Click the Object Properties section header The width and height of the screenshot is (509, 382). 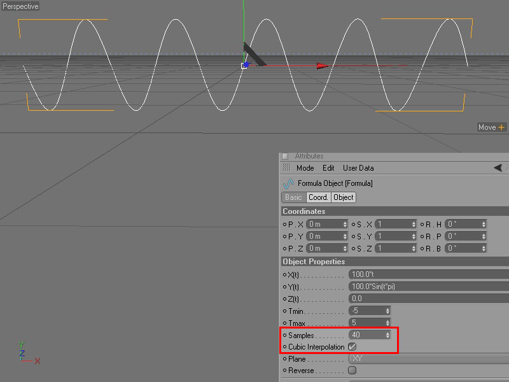point(395,262)
